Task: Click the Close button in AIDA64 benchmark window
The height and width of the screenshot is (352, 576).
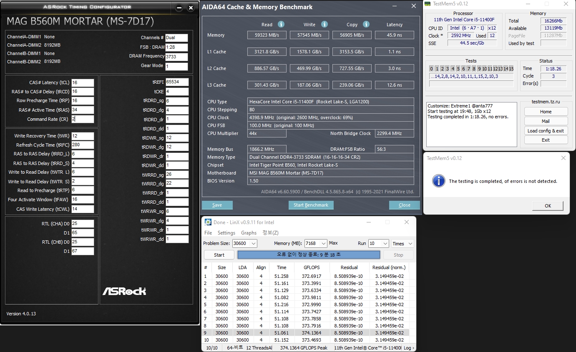Action: click(x=404, y=205)
